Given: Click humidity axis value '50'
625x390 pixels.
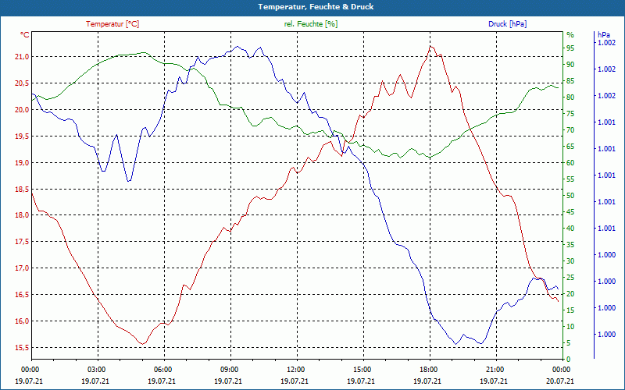Looking at the screenshot, I should 570,196.
